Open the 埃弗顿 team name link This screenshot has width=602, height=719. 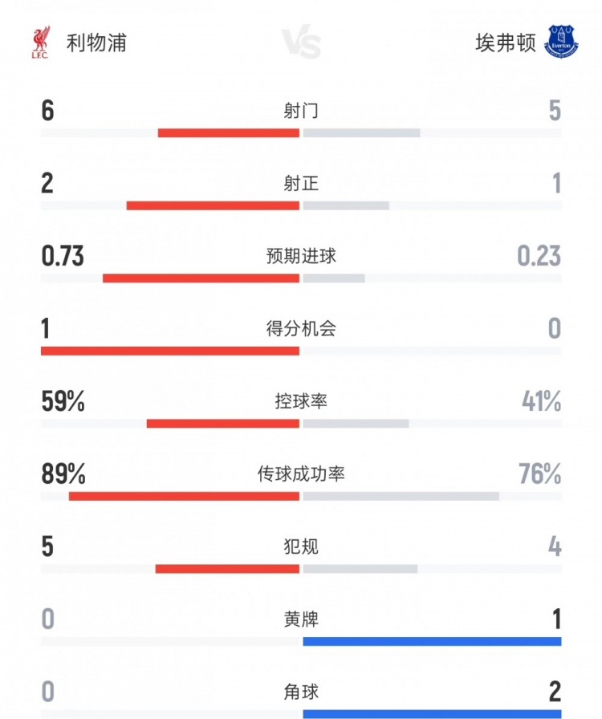click(505, 42)
